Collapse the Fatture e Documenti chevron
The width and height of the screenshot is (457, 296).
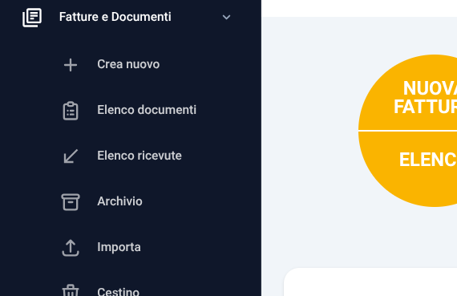tap(226, 17)
